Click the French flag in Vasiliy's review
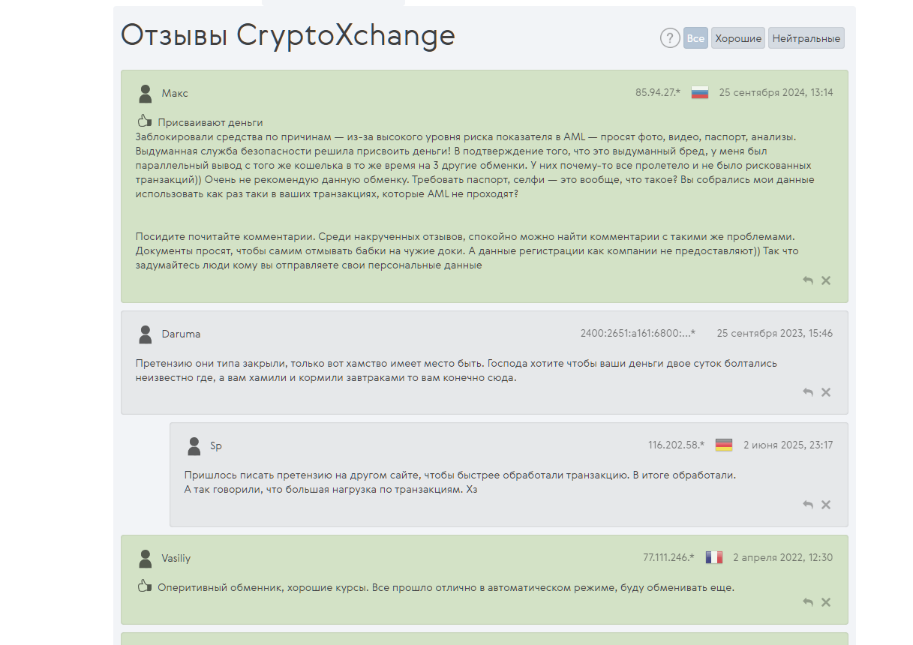This screenshot has height=645, width=913. pos(714,557)
